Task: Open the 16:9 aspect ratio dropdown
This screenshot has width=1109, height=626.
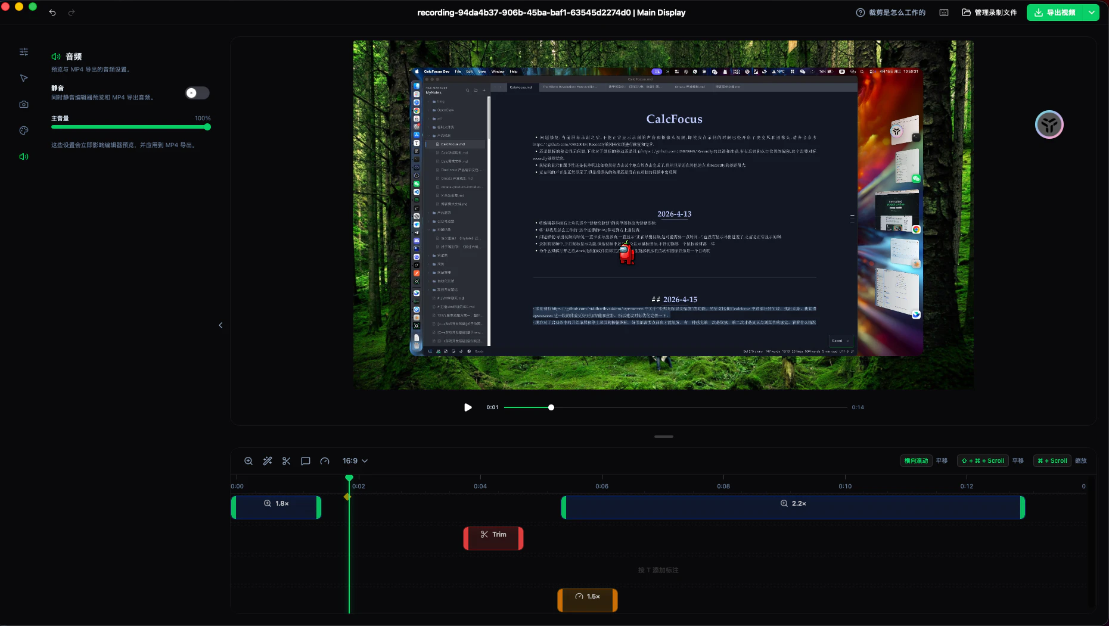Action: click(x=355, y=461)
